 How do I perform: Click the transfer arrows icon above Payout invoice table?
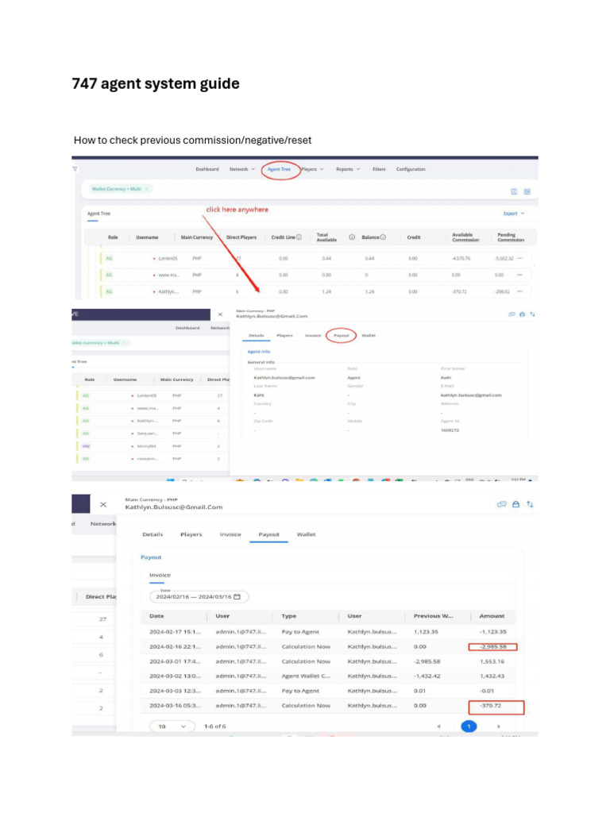coord(530,504)
